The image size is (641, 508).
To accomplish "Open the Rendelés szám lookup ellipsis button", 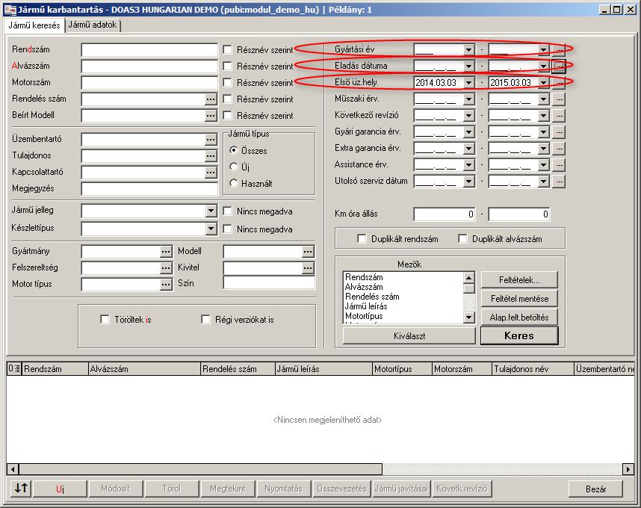I will [211, 99].
